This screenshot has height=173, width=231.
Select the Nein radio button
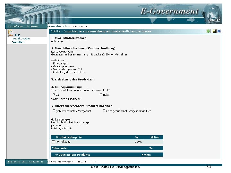coord(101,94)
